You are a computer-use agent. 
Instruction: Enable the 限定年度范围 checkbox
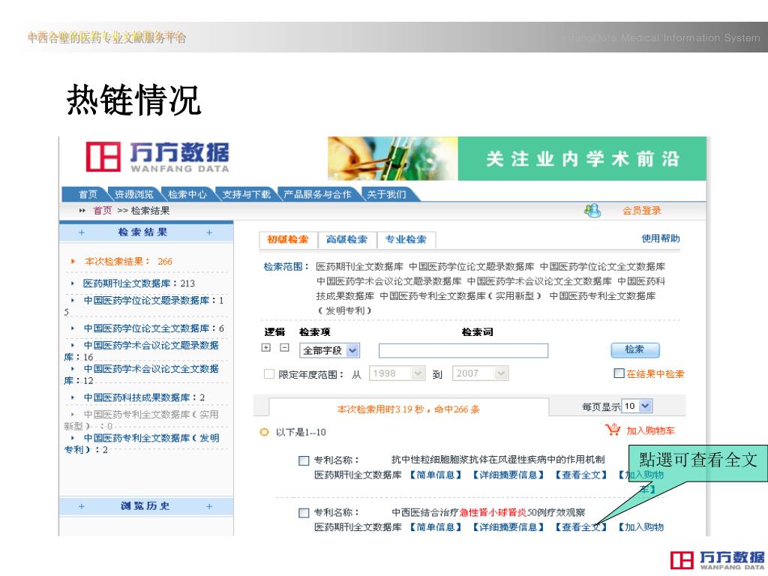point(269,373)
